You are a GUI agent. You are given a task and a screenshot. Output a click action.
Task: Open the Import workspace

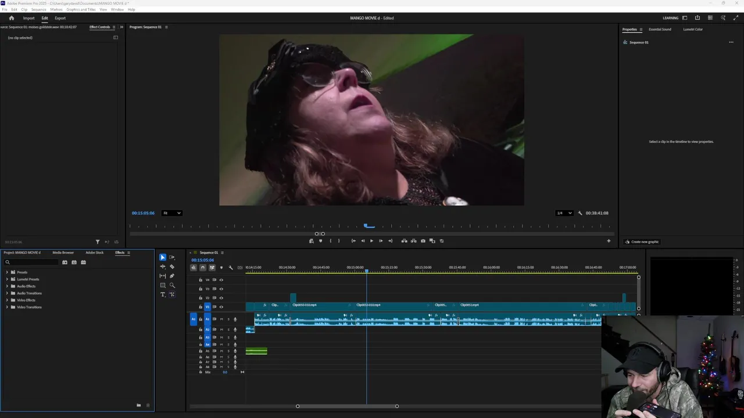[28, 18]
